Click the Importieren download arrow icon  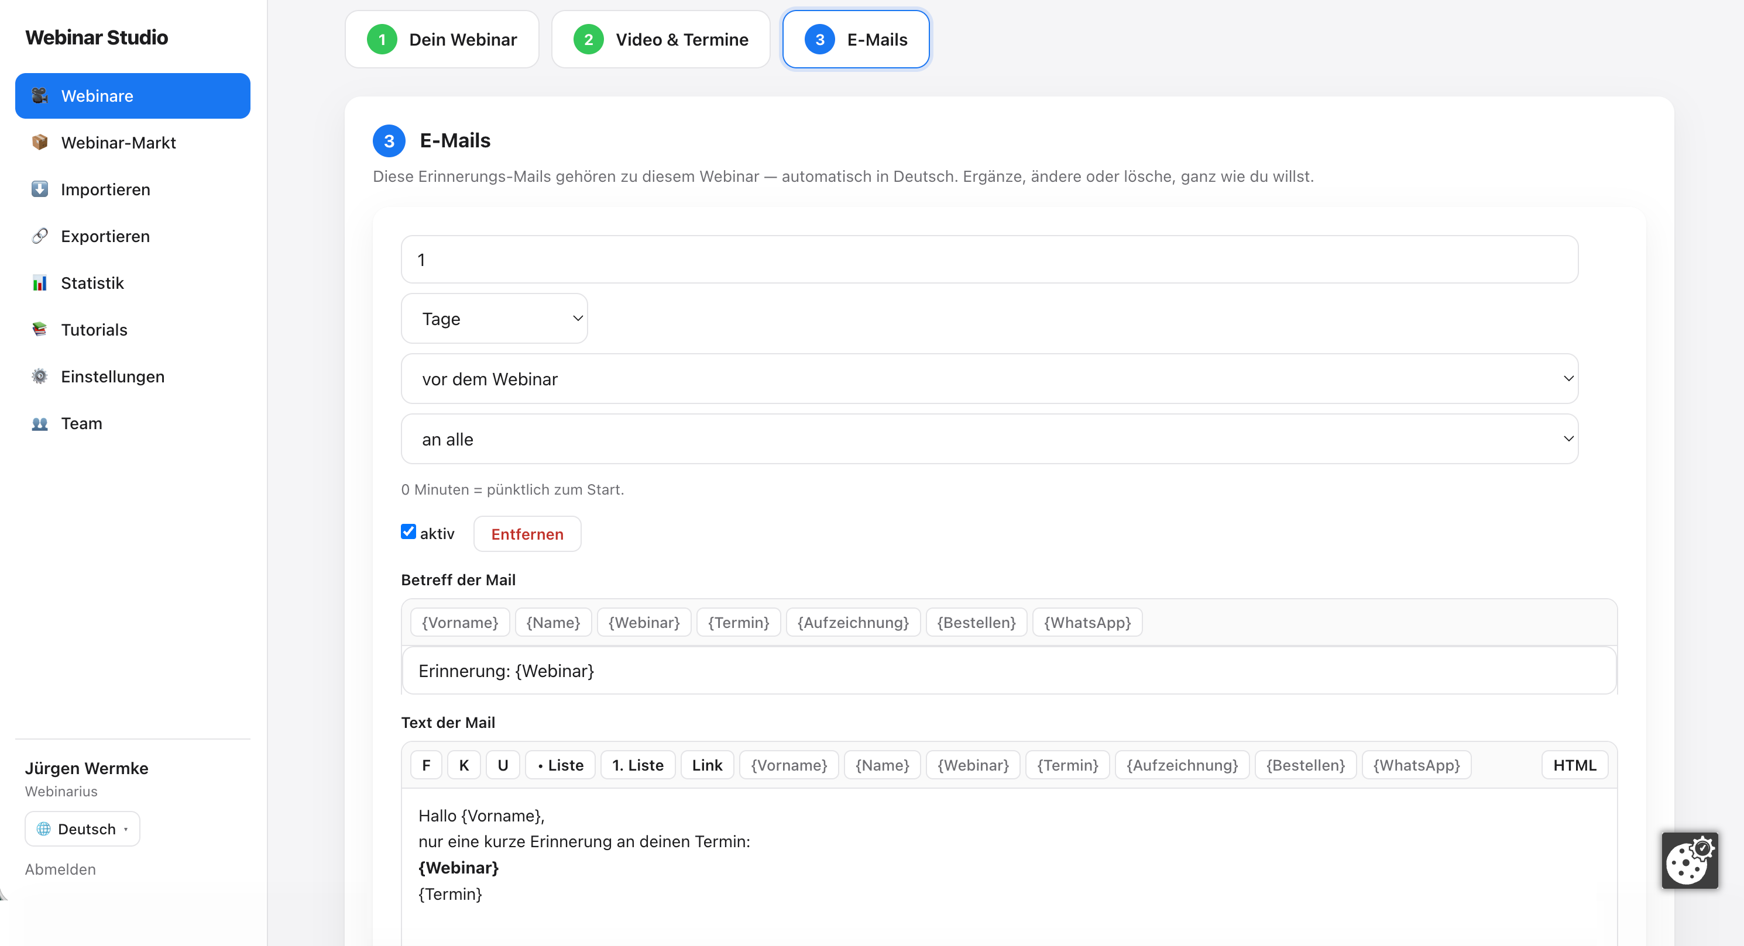pos(40,189)
